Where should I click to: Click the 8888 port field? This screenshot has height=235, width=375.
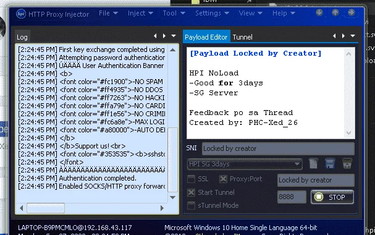click(292, 197)
